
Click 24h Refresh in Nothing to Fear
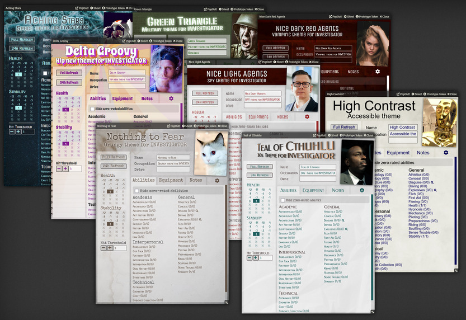click(x=114, y=166)
